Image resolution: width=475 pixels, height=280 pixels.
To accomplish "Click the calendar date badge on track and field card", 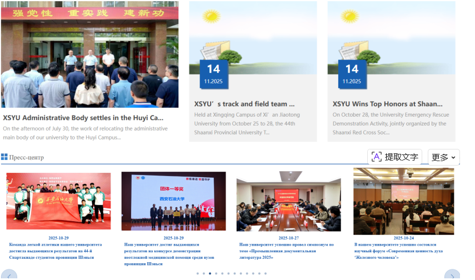I will pos(213,74).
